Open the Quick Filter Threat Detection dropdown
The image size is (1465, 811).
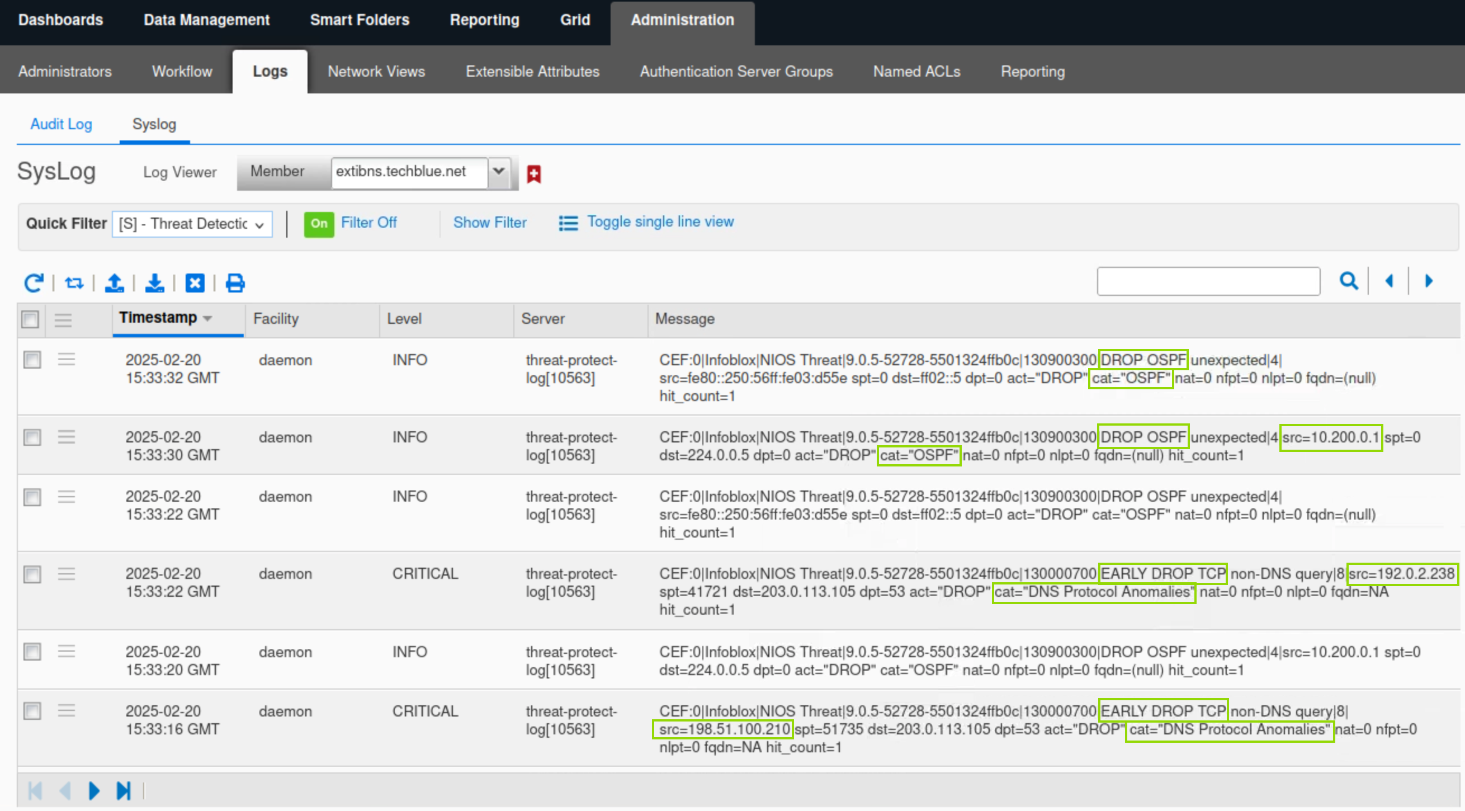(x=192, y=224)
